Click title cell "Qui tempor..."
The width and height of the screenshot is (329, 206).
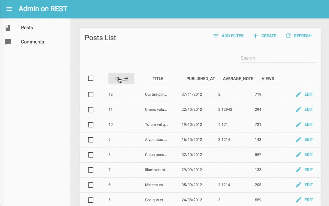(x=156, y=95)
